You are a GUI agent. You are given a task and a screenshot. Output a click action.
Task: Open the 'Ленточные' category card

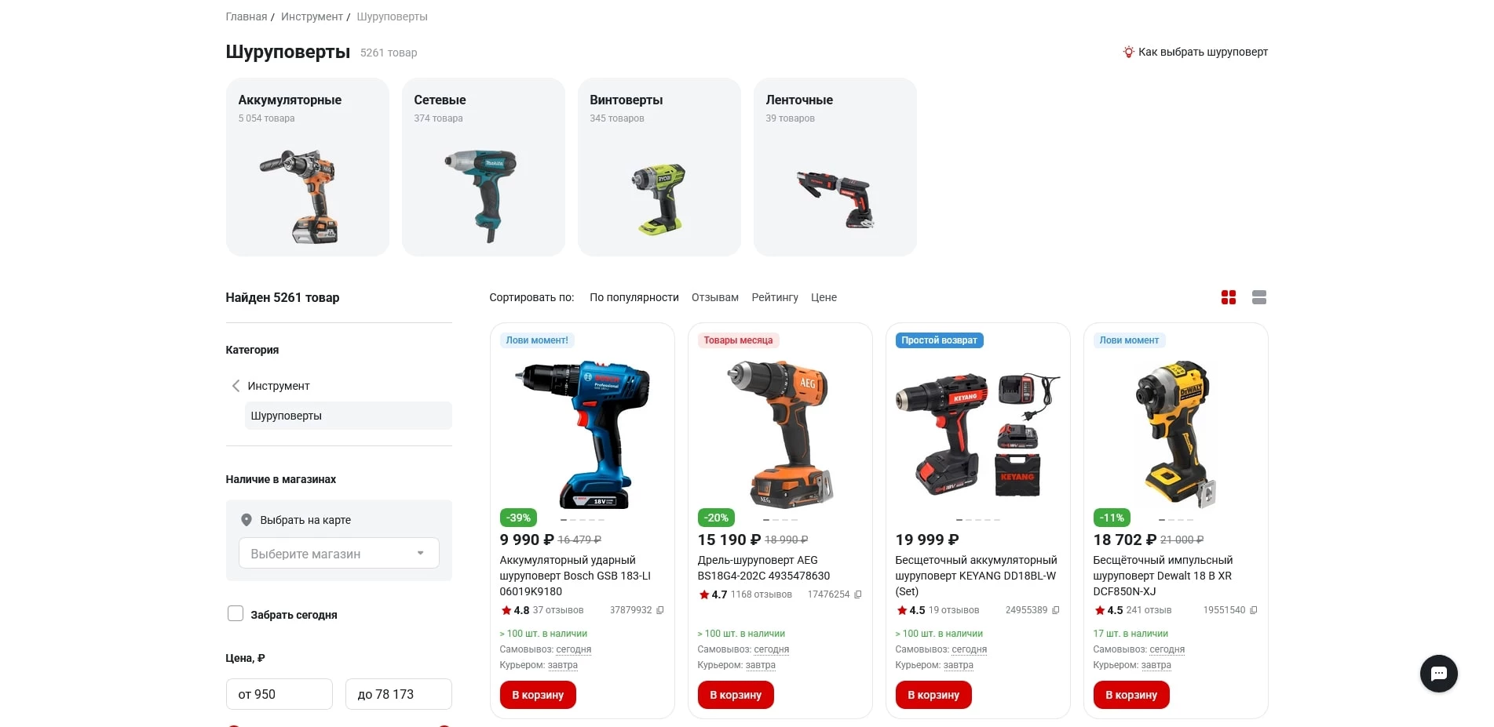click(x=835, y=167)
